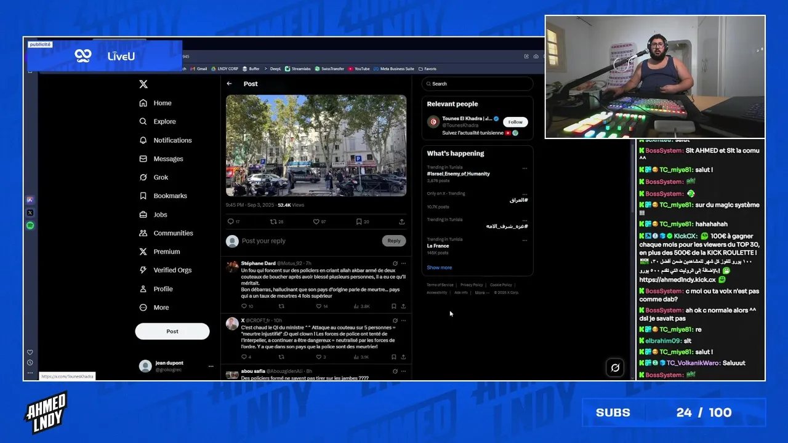
Task: Click the white Post button
Action: coord(172,331)
